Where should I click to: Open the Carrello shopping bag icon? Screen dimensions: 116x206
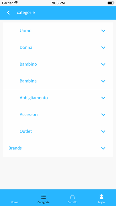pos(72,197)
